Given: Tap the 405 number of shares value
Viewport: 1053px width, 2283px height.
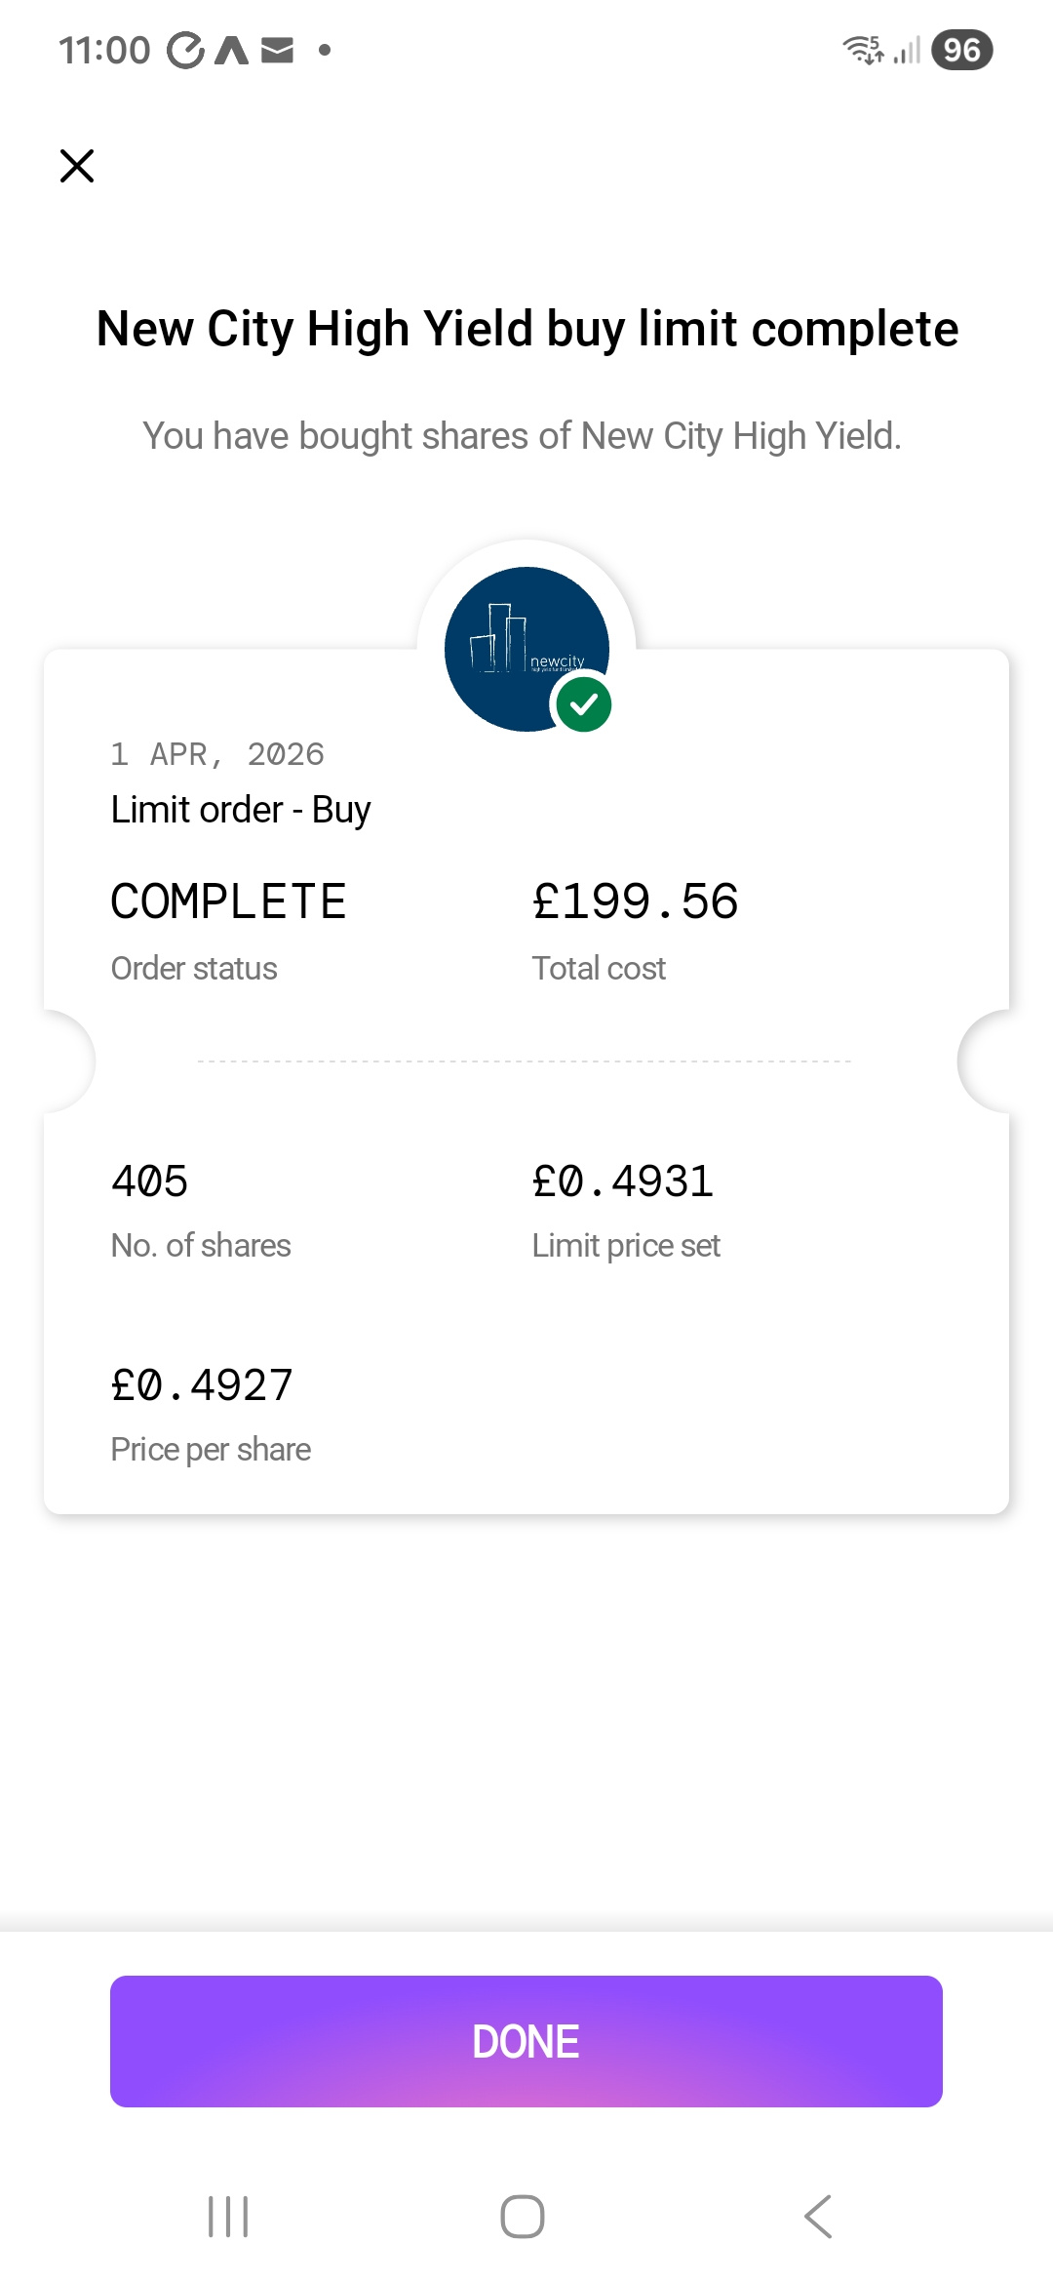Looking at the screenshot, I should tap(149, 1182).
